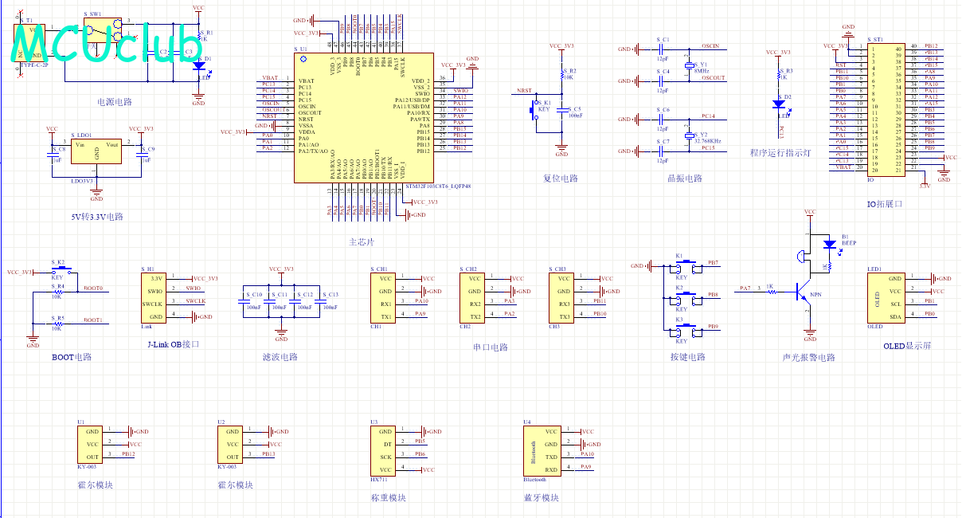Viewport: 962px width, 518px height.
Task: Click the '称重模块' section label
Action: (389, 498)
